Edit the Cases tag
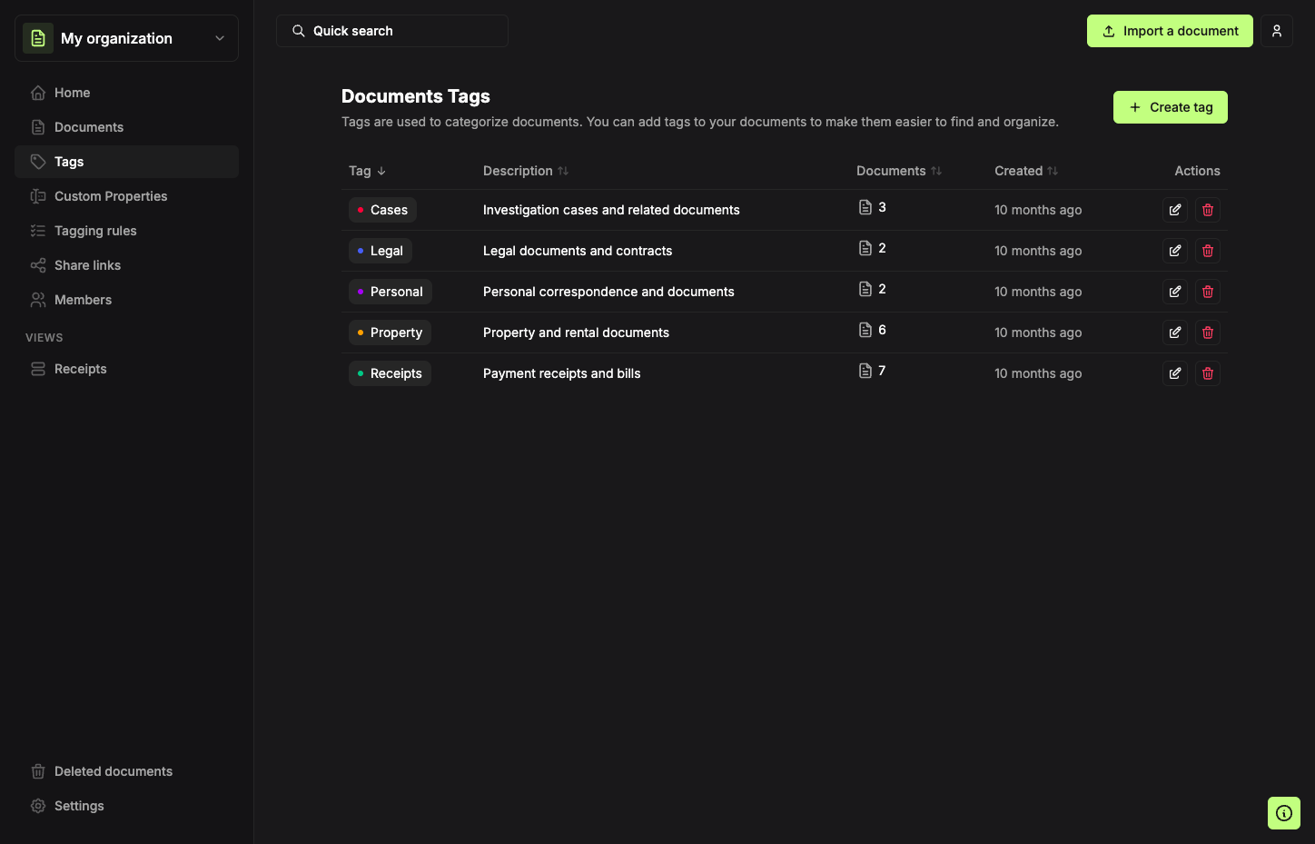This screenshot has width=1315, height=844. coord(1175,210)
